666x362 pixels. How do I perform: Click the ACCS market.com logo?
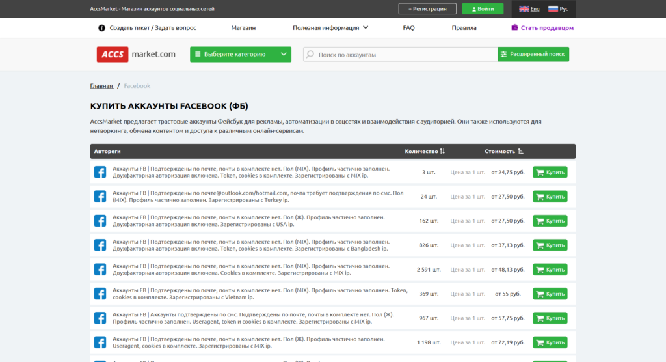(136, 54)
